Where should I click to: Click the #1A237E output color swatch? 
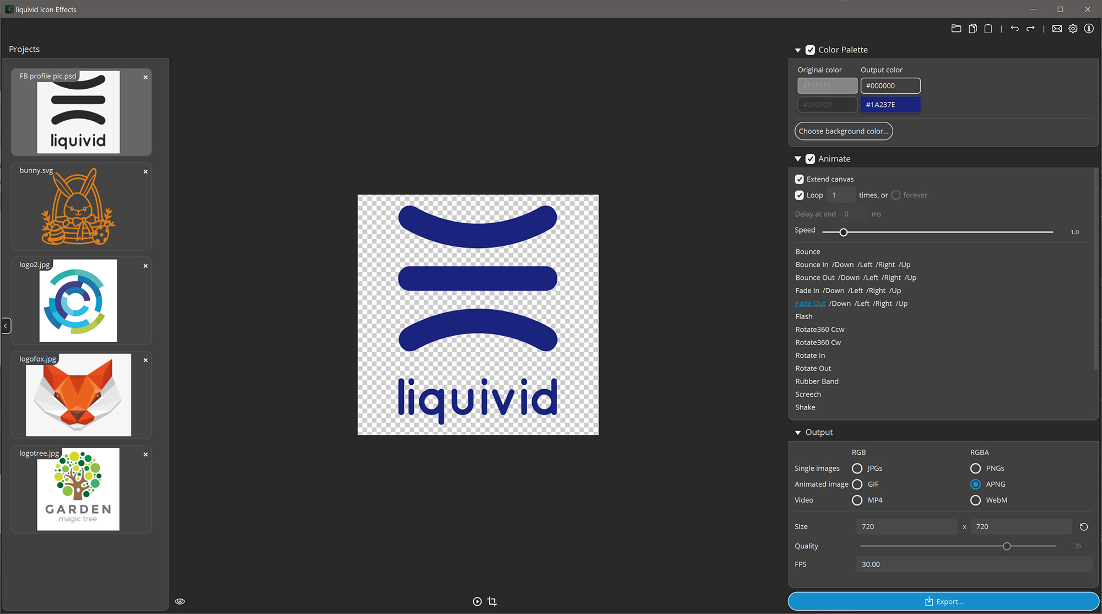tap(890, 105)
